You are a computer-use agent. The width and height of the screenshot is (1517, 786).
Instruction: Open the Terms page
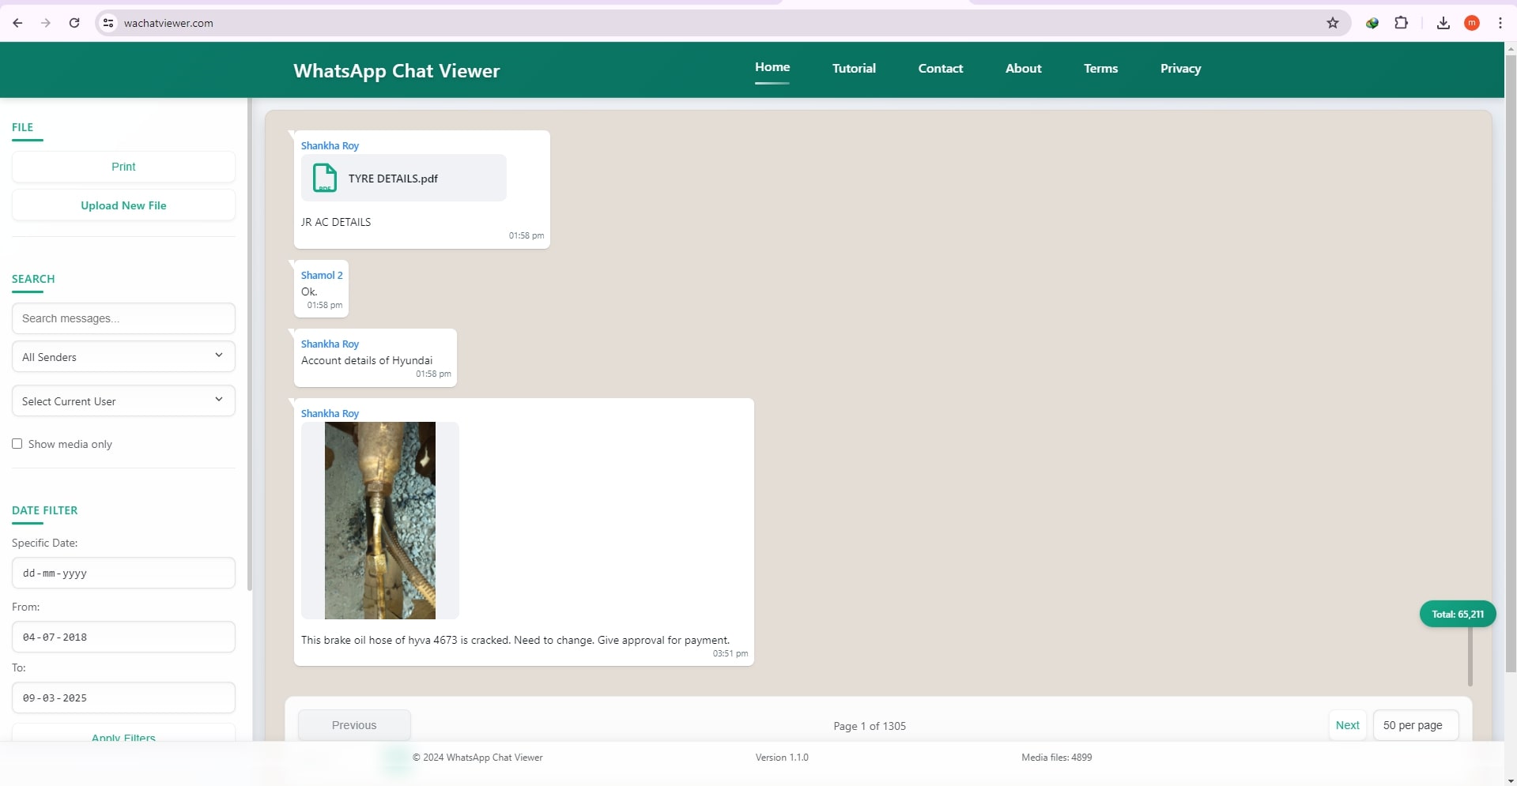pos(1100,68)
